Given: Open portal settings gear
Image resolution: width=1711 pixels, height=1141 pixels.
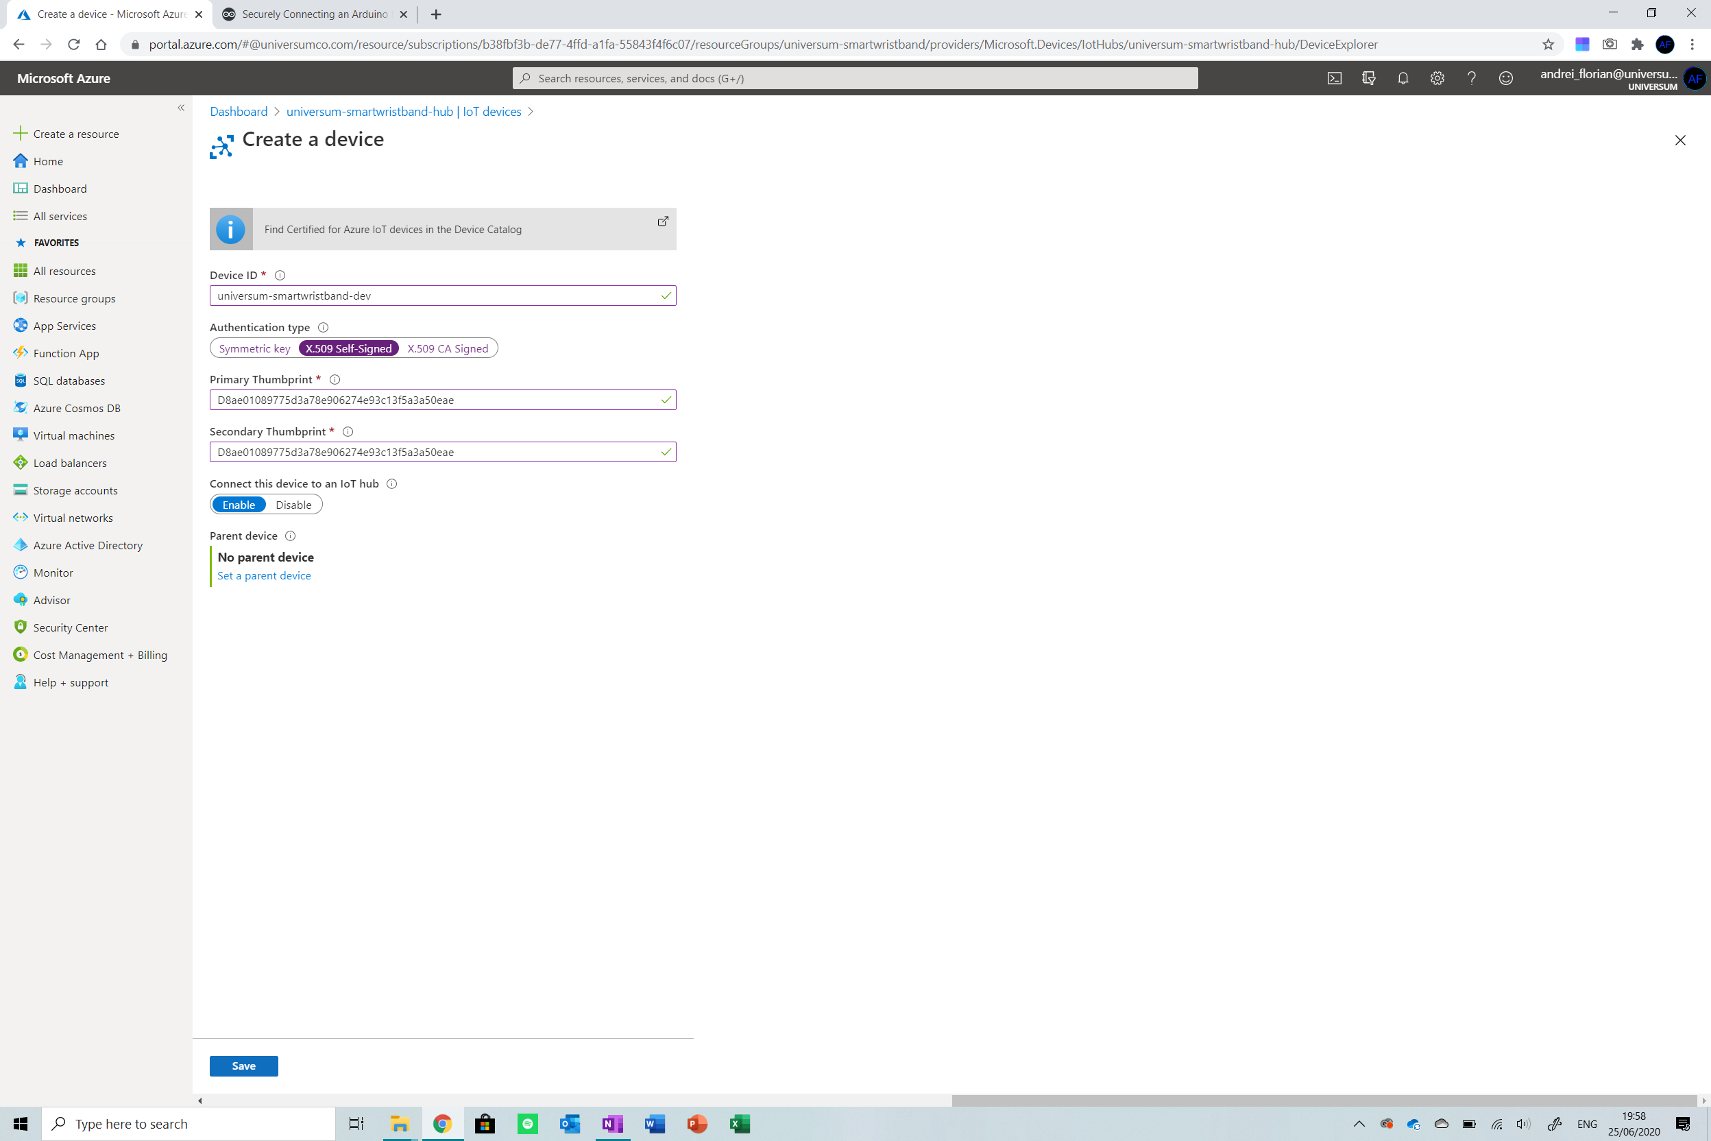Looking at the screenshot, I should (1437, 78).
